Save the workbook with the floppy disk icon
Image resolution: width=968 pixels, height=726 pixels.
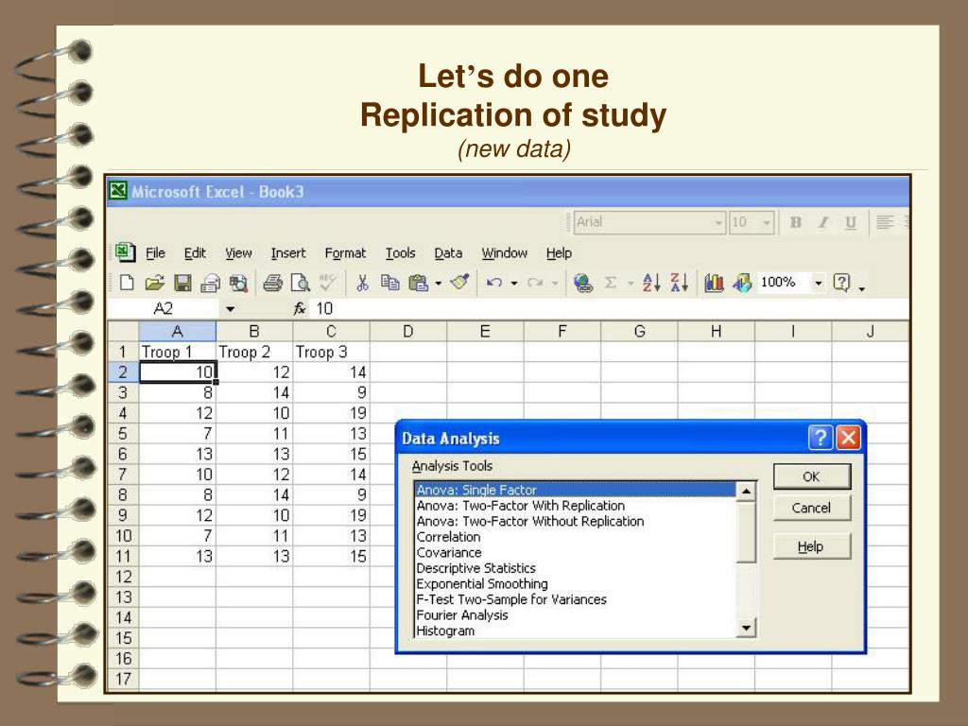pos(182,283)
